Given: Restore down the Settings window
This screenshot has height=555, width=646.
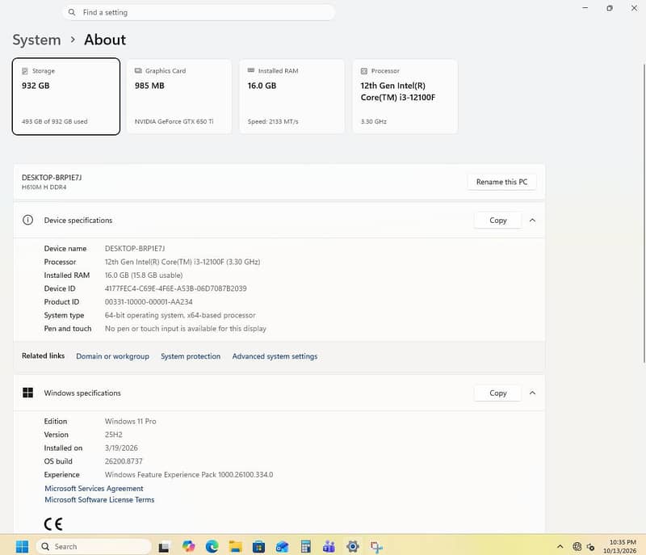Looking at the screenshot, I should [610, 8].
